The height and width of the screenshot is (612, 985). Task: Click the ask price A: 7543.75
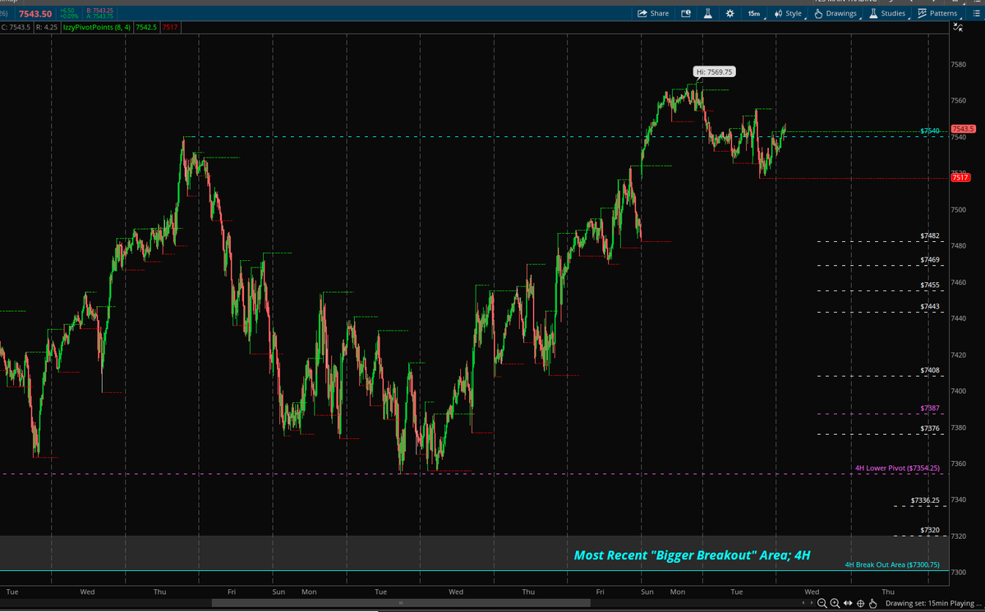tap(100, 16)
